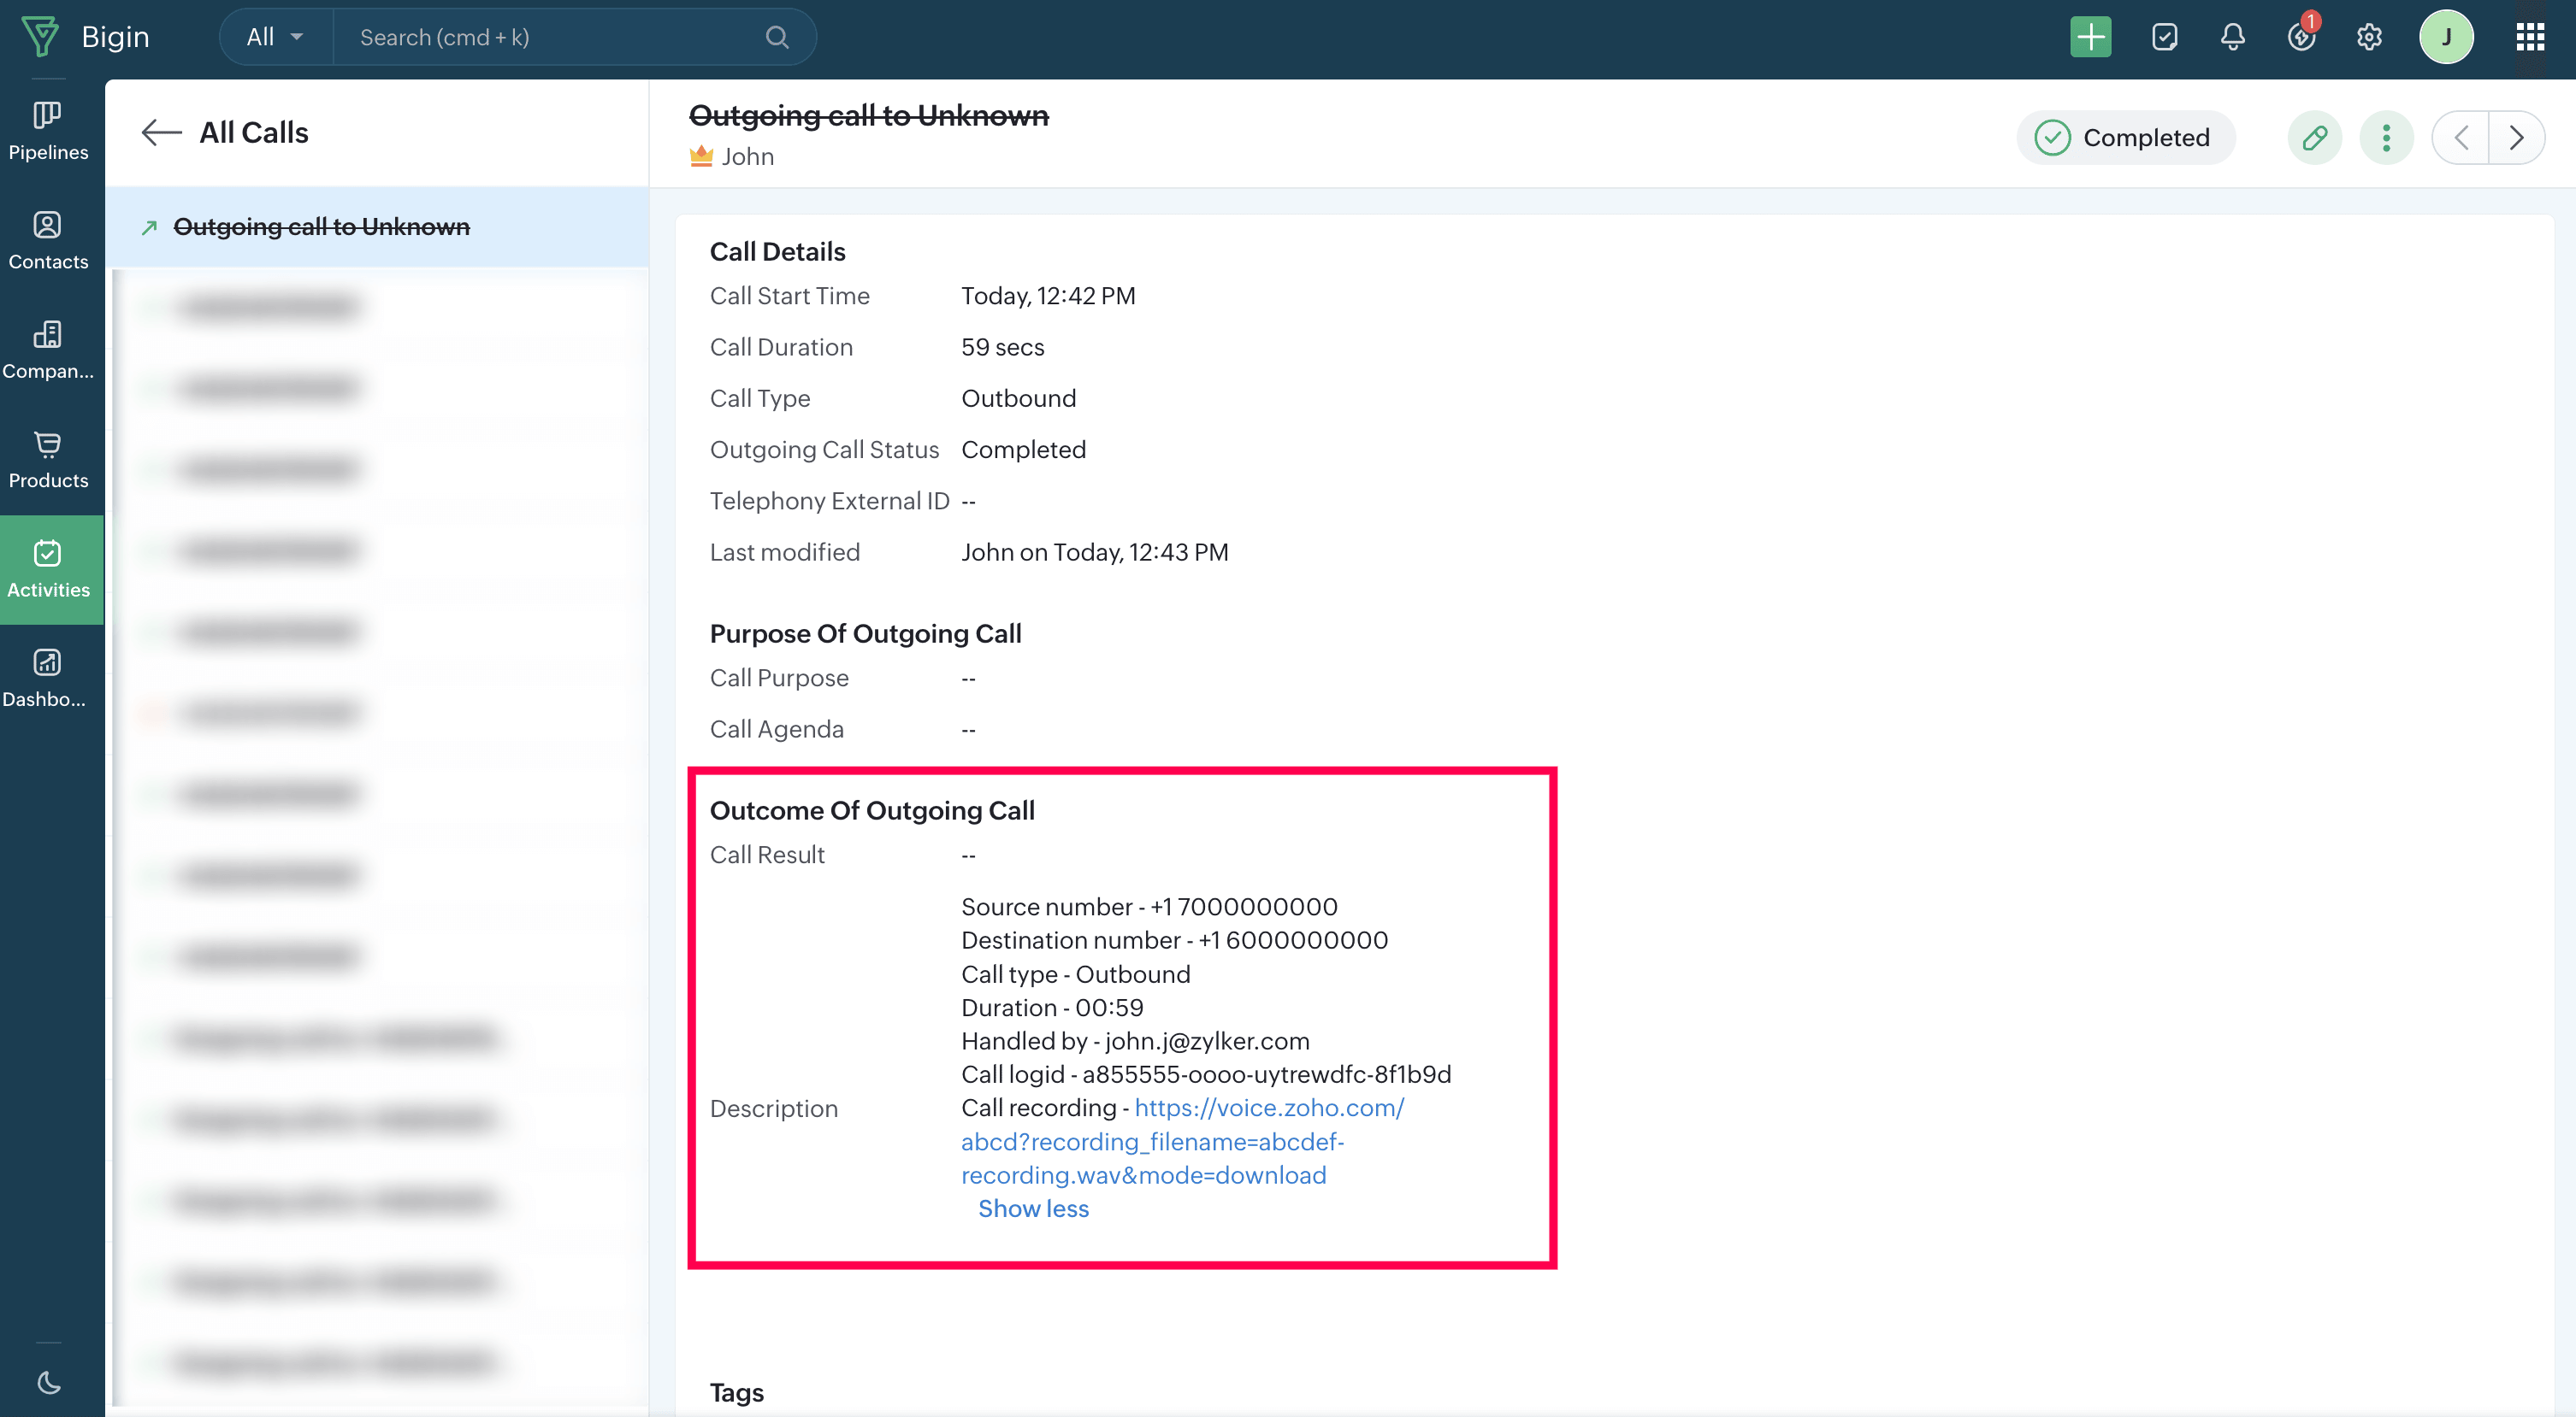Image resolution: width=2576 pixels, height=1417 pixels.
Task: Open the settings gear icon
Action: pos(2368,37)
